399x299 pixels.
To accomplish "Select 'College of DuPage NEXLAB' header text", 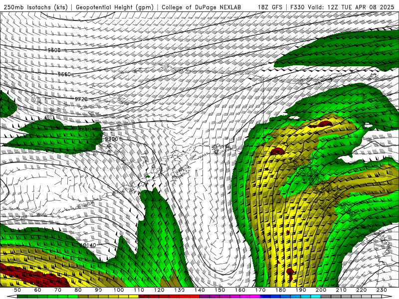I will coord(201,7).
